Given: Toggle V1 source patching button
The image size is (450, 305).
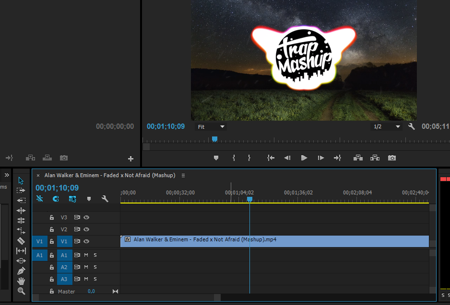Looking at the screenshot, I should tap(40, 241).
